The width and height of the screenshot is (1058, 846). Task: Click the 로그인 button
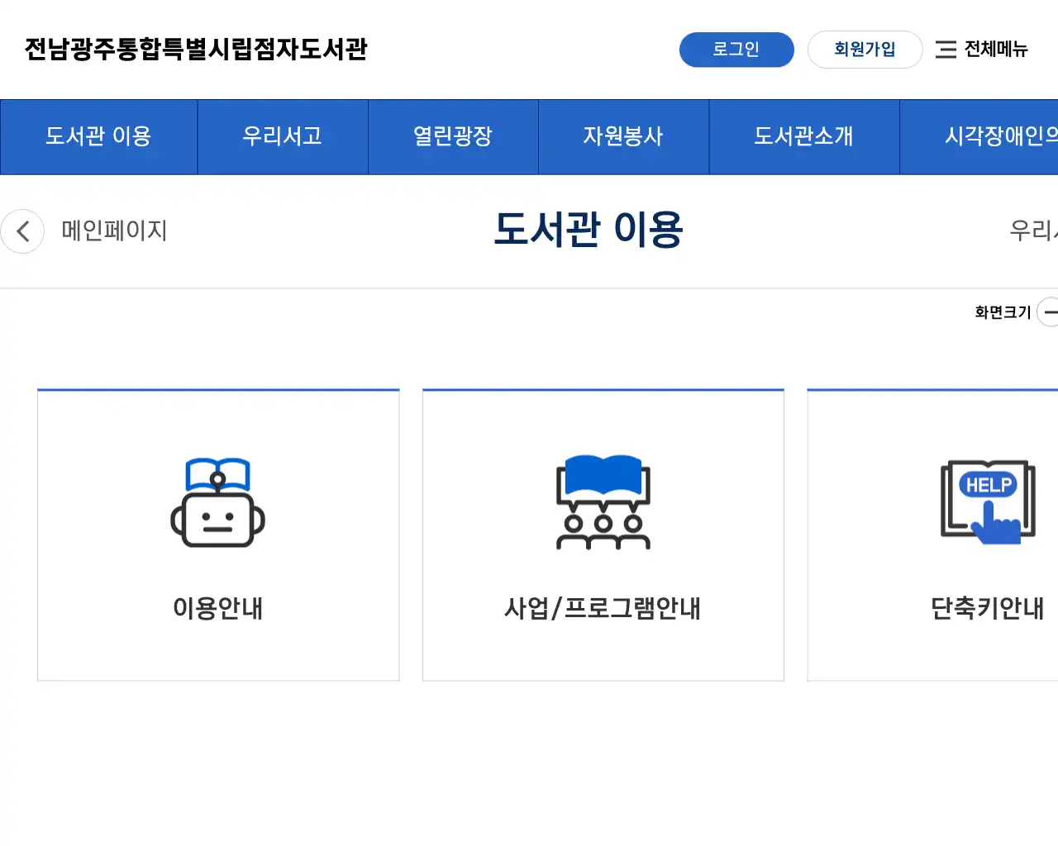click(736, 50)
